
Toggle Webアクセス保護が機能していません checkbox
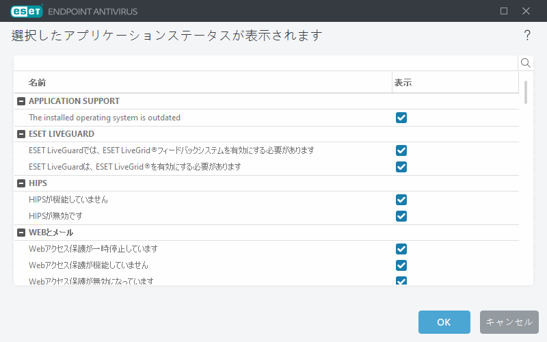tap(401, 265)
